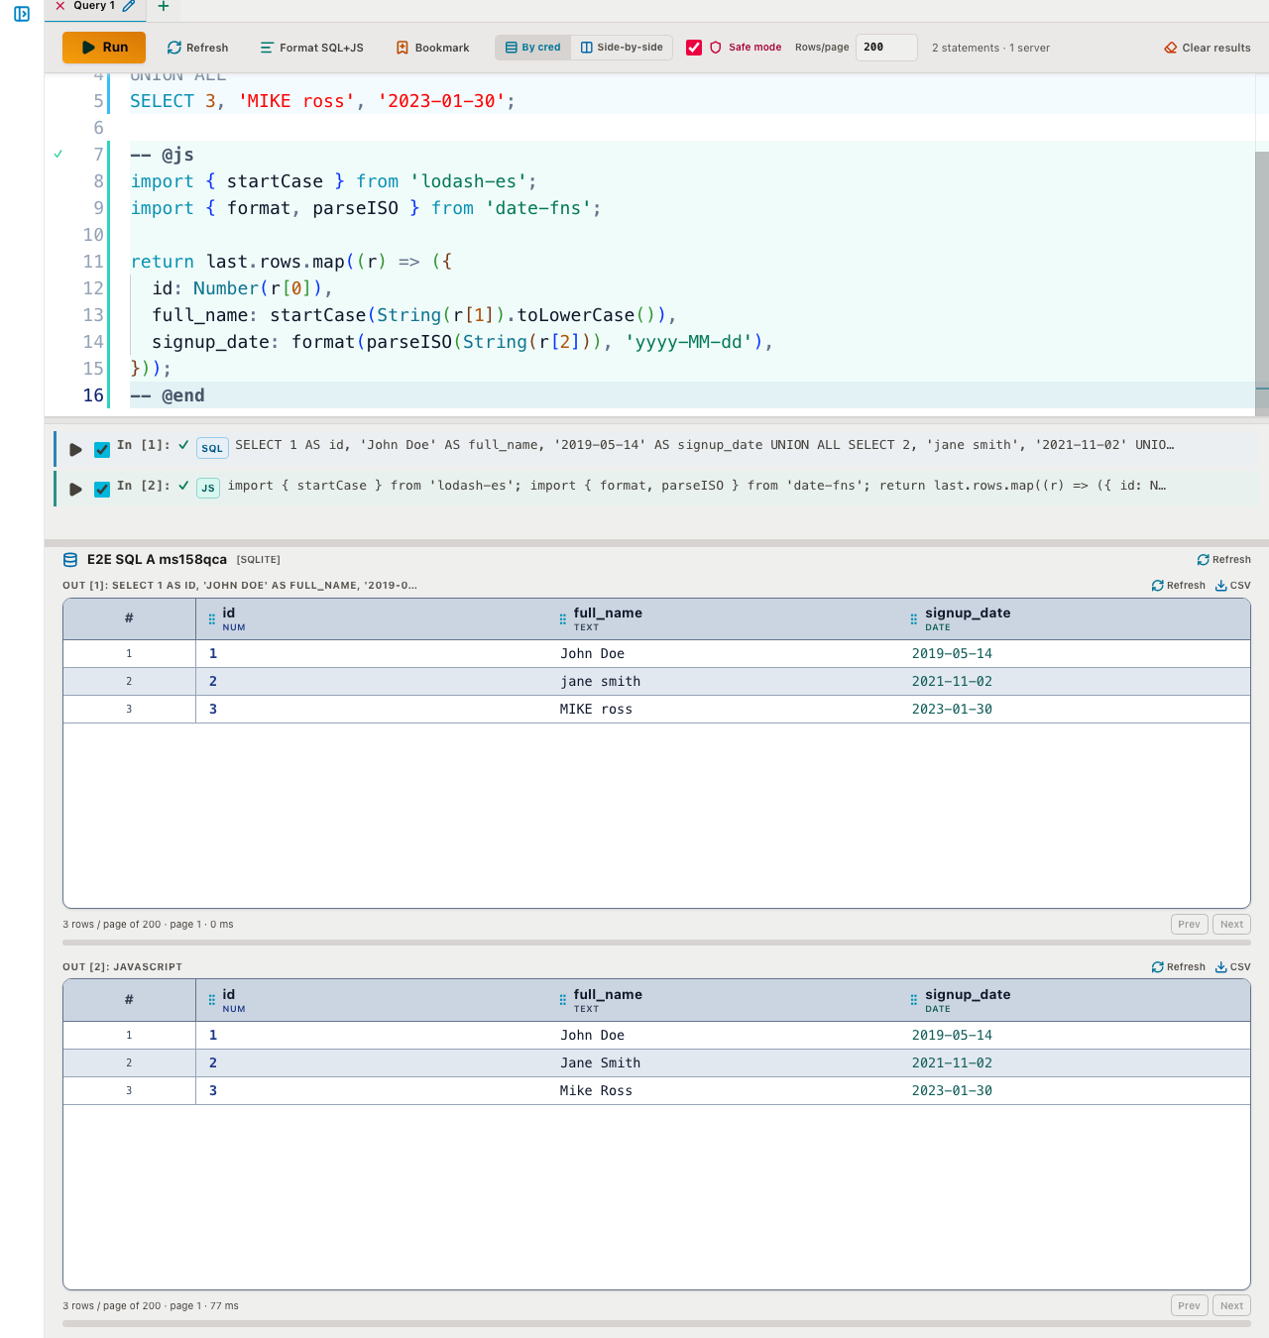Refresh the OUT [1] result
The image size is (1269, 1338).
tap(1178, 586)
